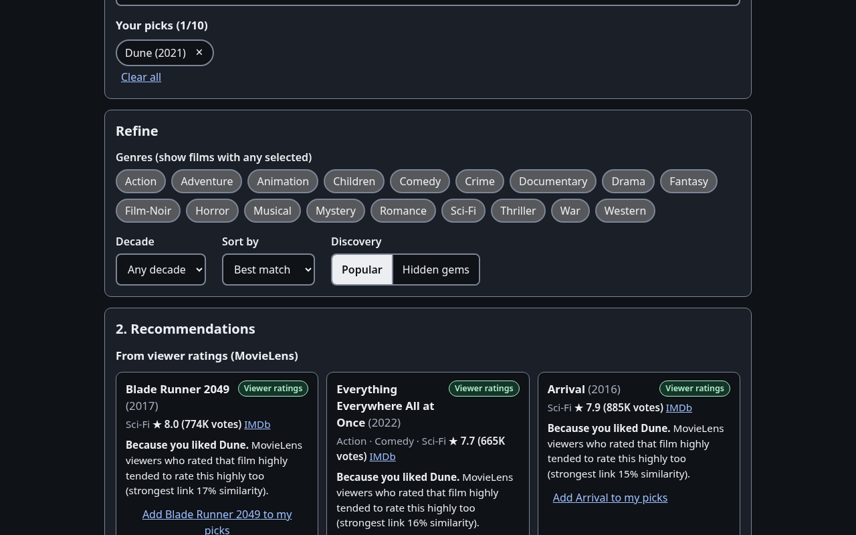
Task: Enable the Animation genre filter
Action: [283, 181]
